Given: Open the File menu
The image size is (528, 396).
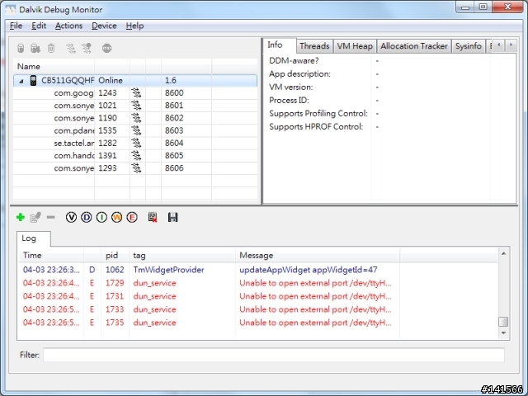Looking at the screenshot, I should coord(16,26).
